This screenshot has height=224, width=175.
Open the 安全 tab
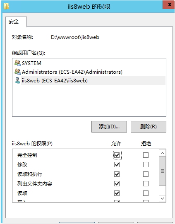pos(14,22)
